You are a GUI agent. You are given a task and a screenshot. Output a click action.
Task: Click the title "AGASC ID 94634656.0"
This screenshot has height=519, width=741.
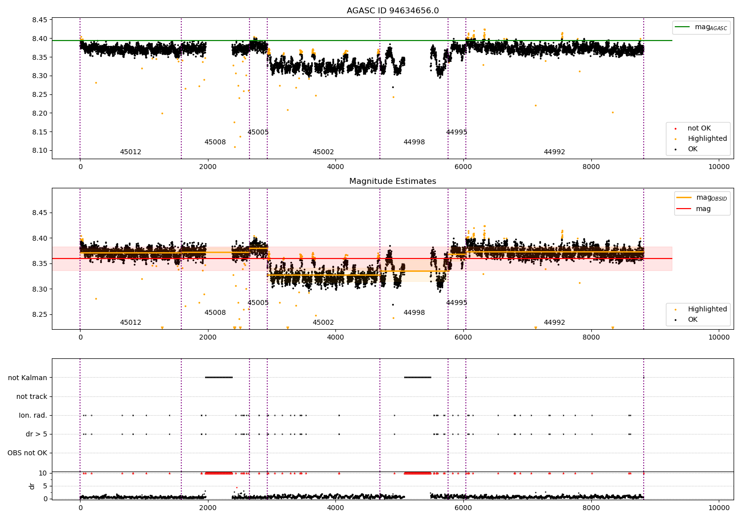click(393, 11)
